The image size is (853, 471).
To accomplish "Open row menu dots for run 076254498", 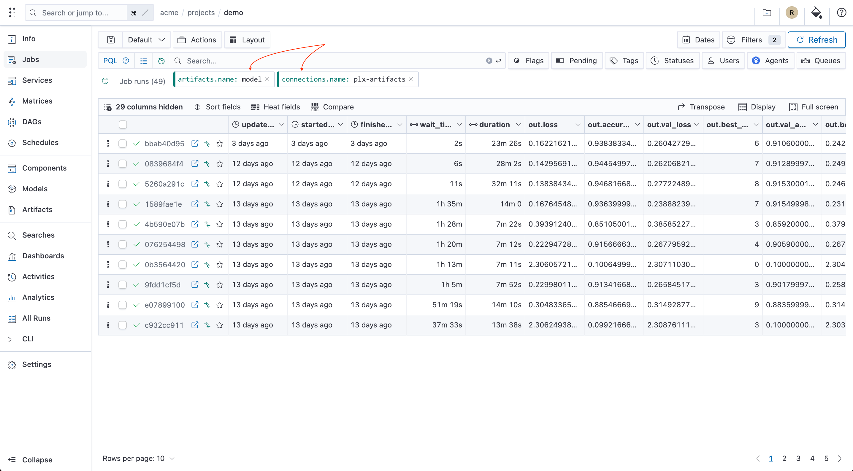I will click(108, 244).
